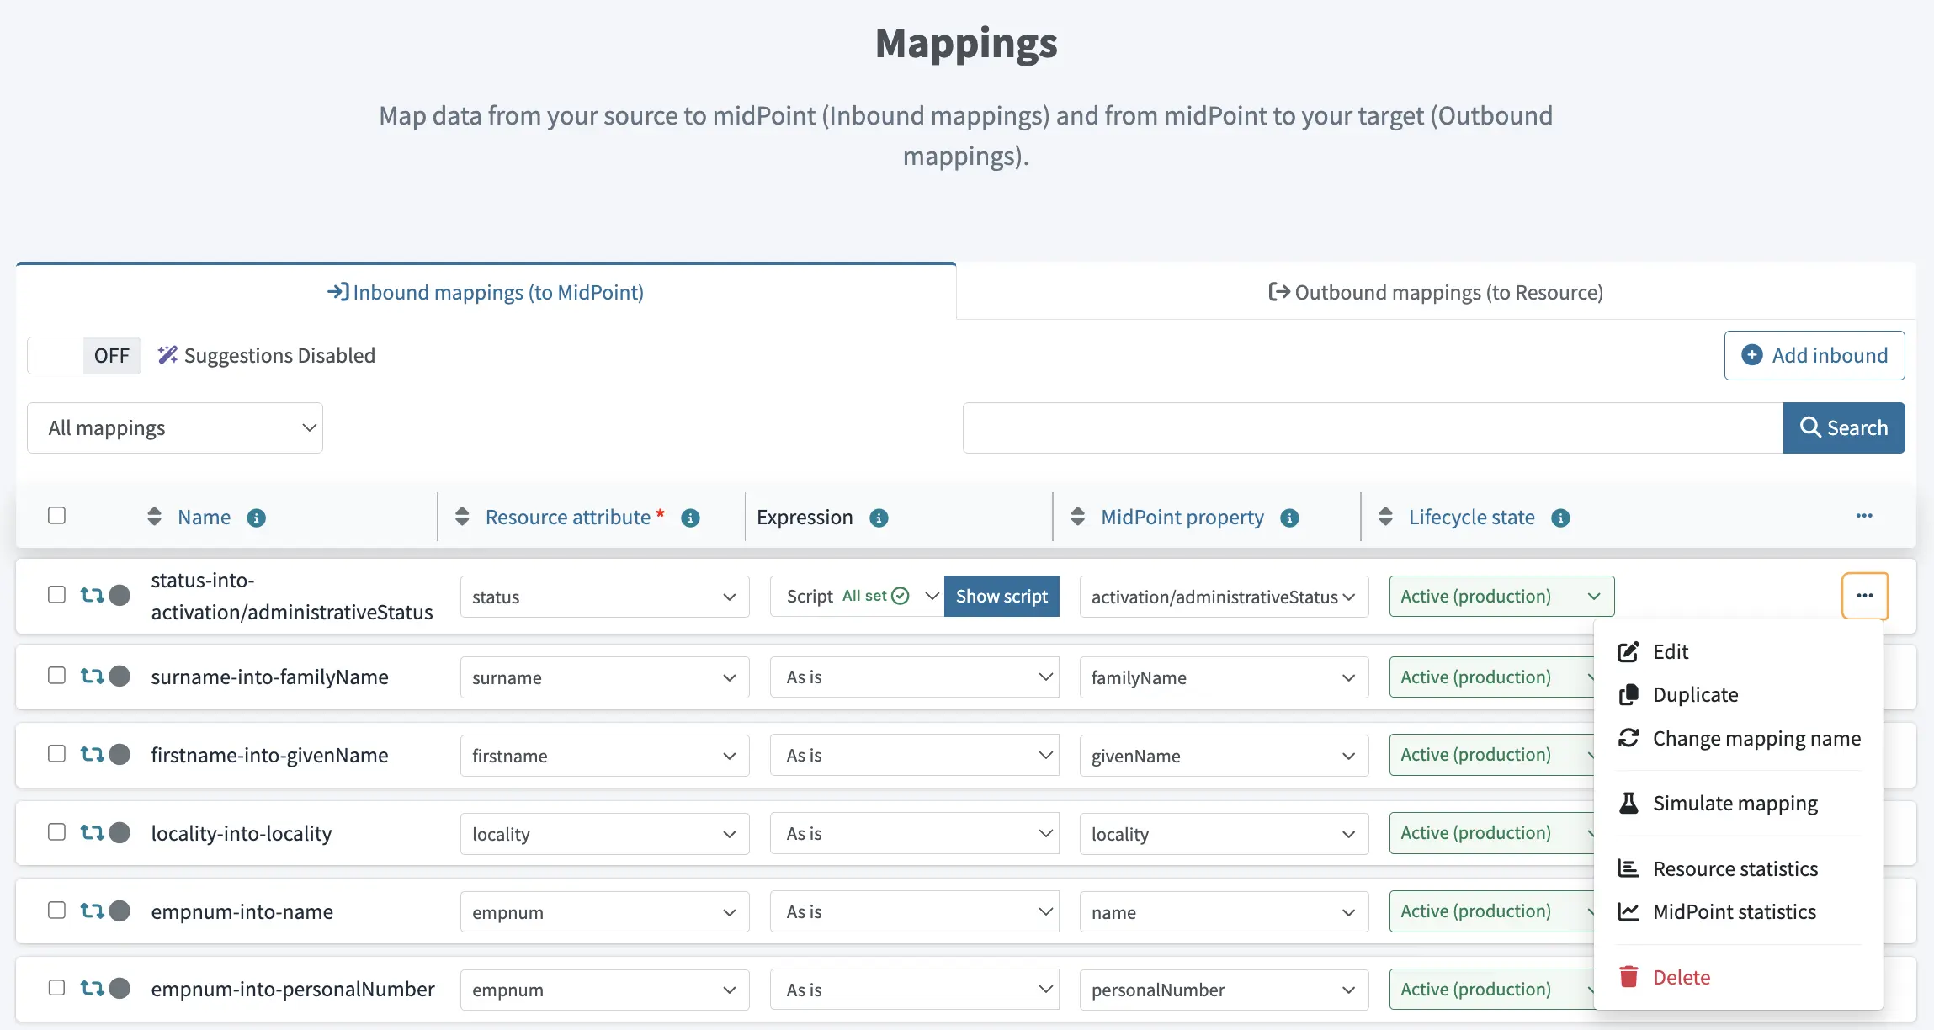Screen dimensions: 1934x1030
Task: Open As is expression dropdown on firstname-into-givenName row
Action: tap(914, 755)
